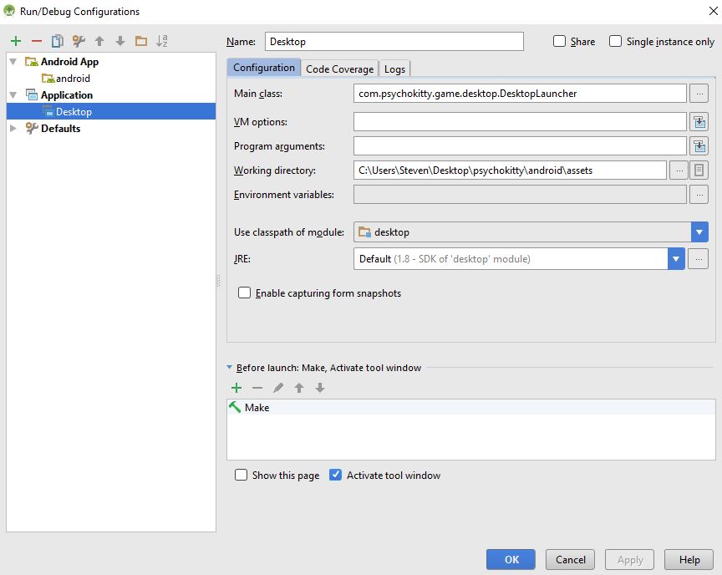Click the Working directory text field
Screen dimensions: 722x575
(511, 170)
